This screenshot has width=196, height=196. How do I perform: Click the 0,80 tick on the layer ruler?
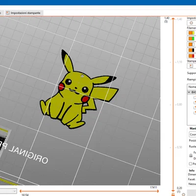click(x=179, y=104)
